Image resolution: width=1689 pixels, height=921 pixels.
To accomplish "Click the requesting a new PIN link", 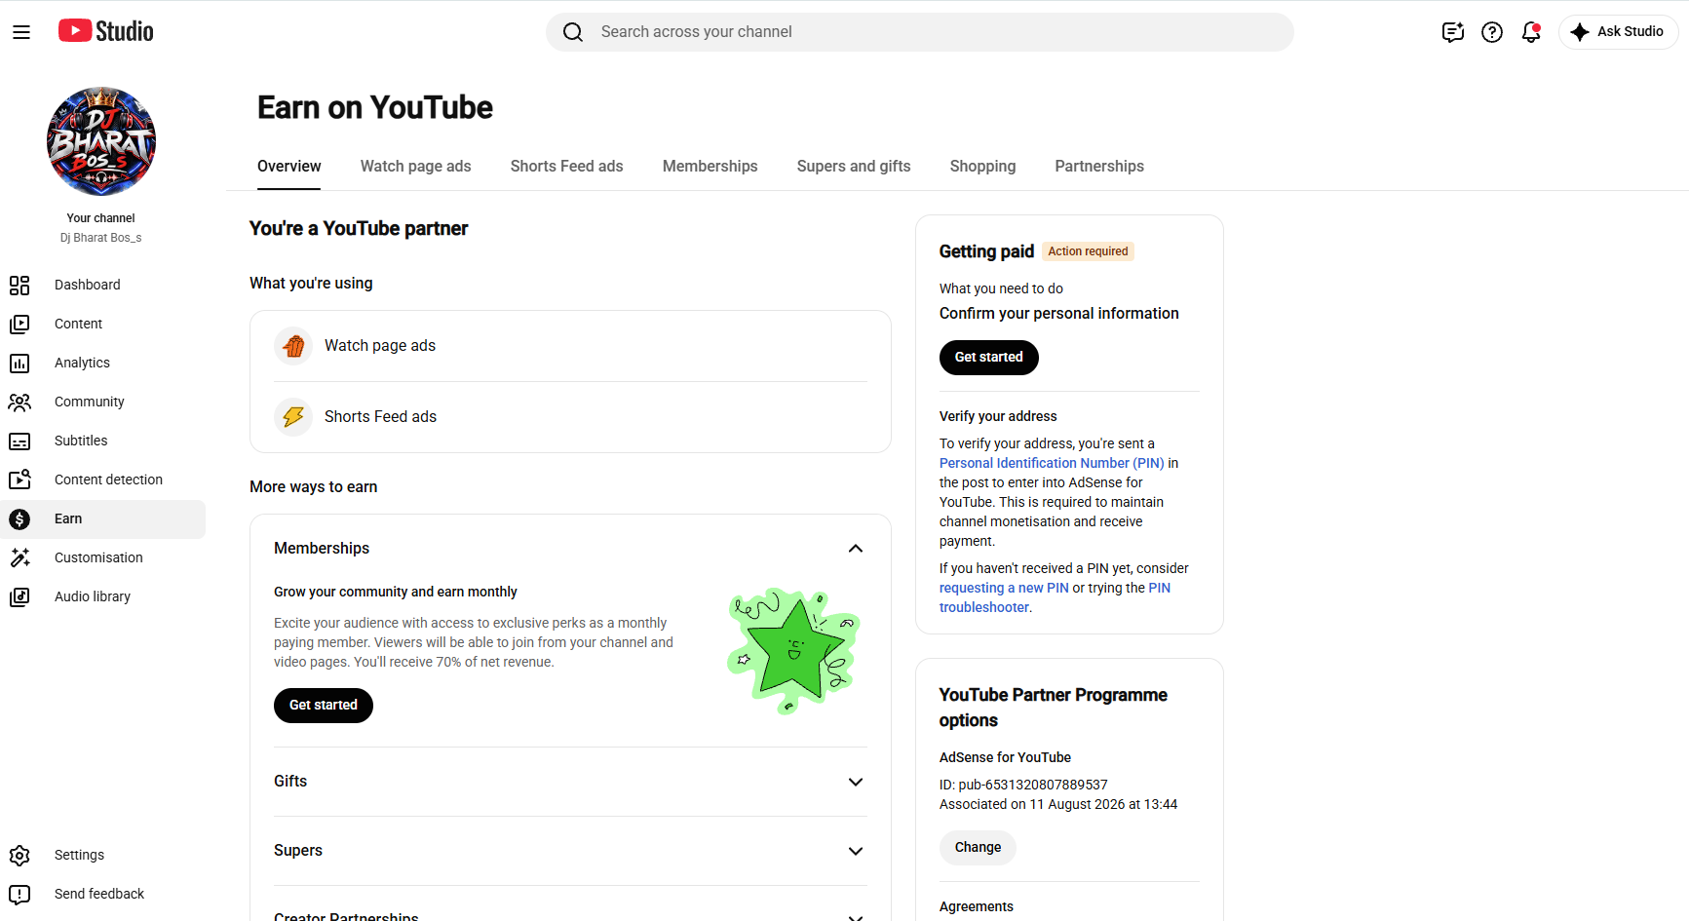I will tap(1004, 589).
